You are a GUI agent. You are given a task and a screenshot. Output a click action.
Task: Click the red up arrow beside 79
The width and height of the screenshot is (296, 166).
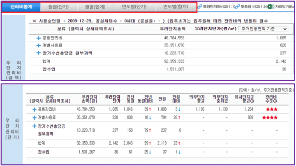pyautogui.click(x=150, y=130)
